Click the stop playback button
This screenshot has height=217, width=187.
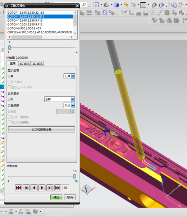click(x=65, y=188)
